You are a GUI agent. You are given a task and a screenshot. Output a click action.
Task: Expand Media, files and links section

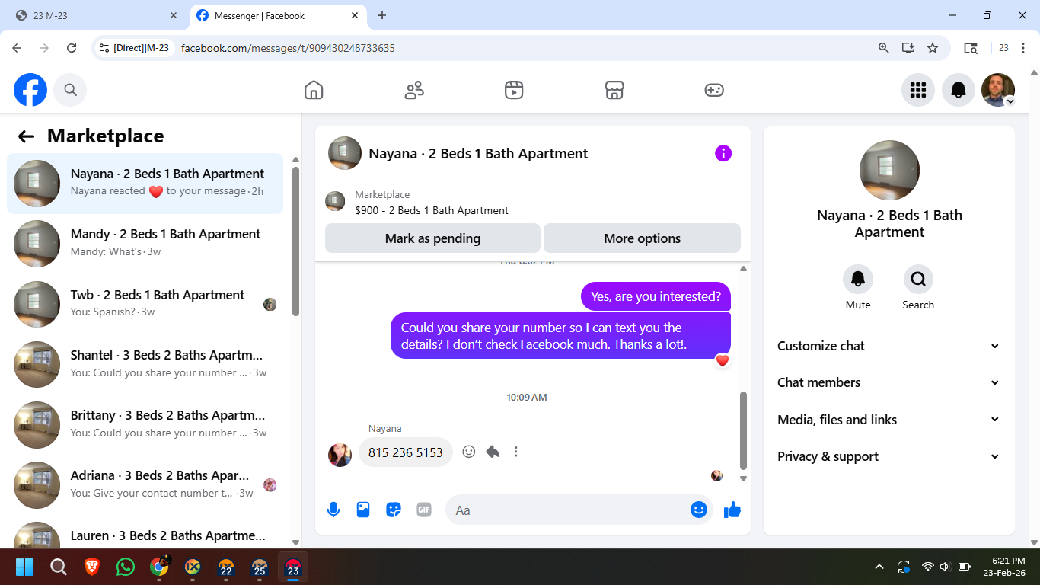[x=888, y=420]
